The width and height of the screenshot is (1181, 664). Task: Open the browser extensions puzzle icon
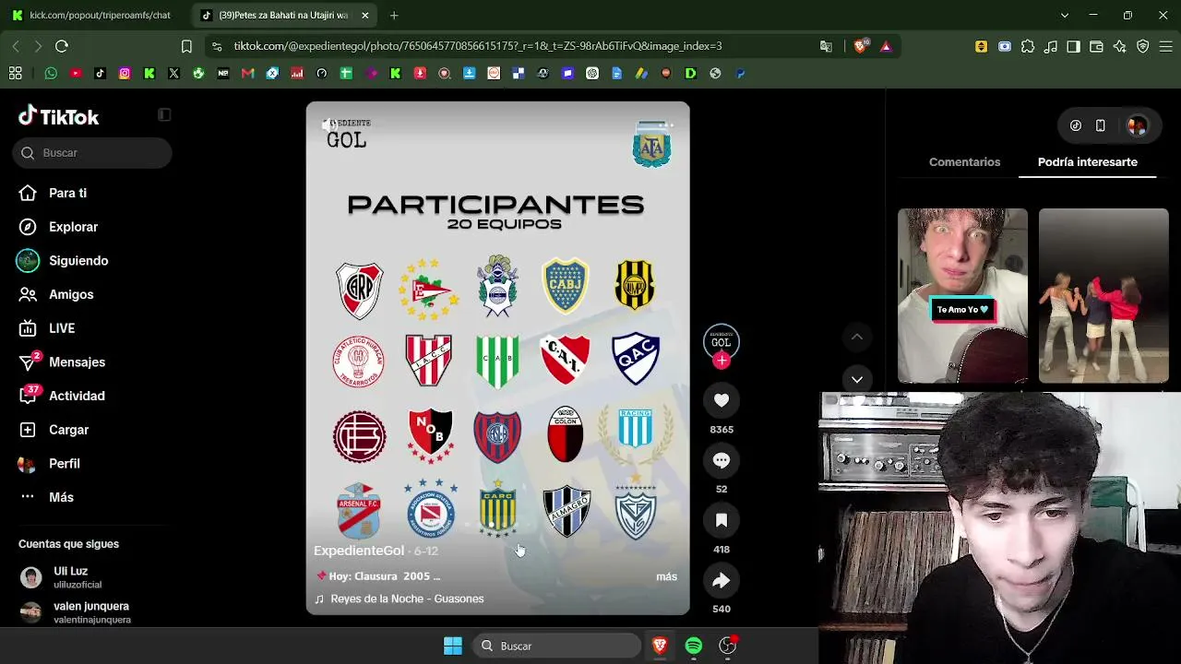click(x=1028, y=46)
